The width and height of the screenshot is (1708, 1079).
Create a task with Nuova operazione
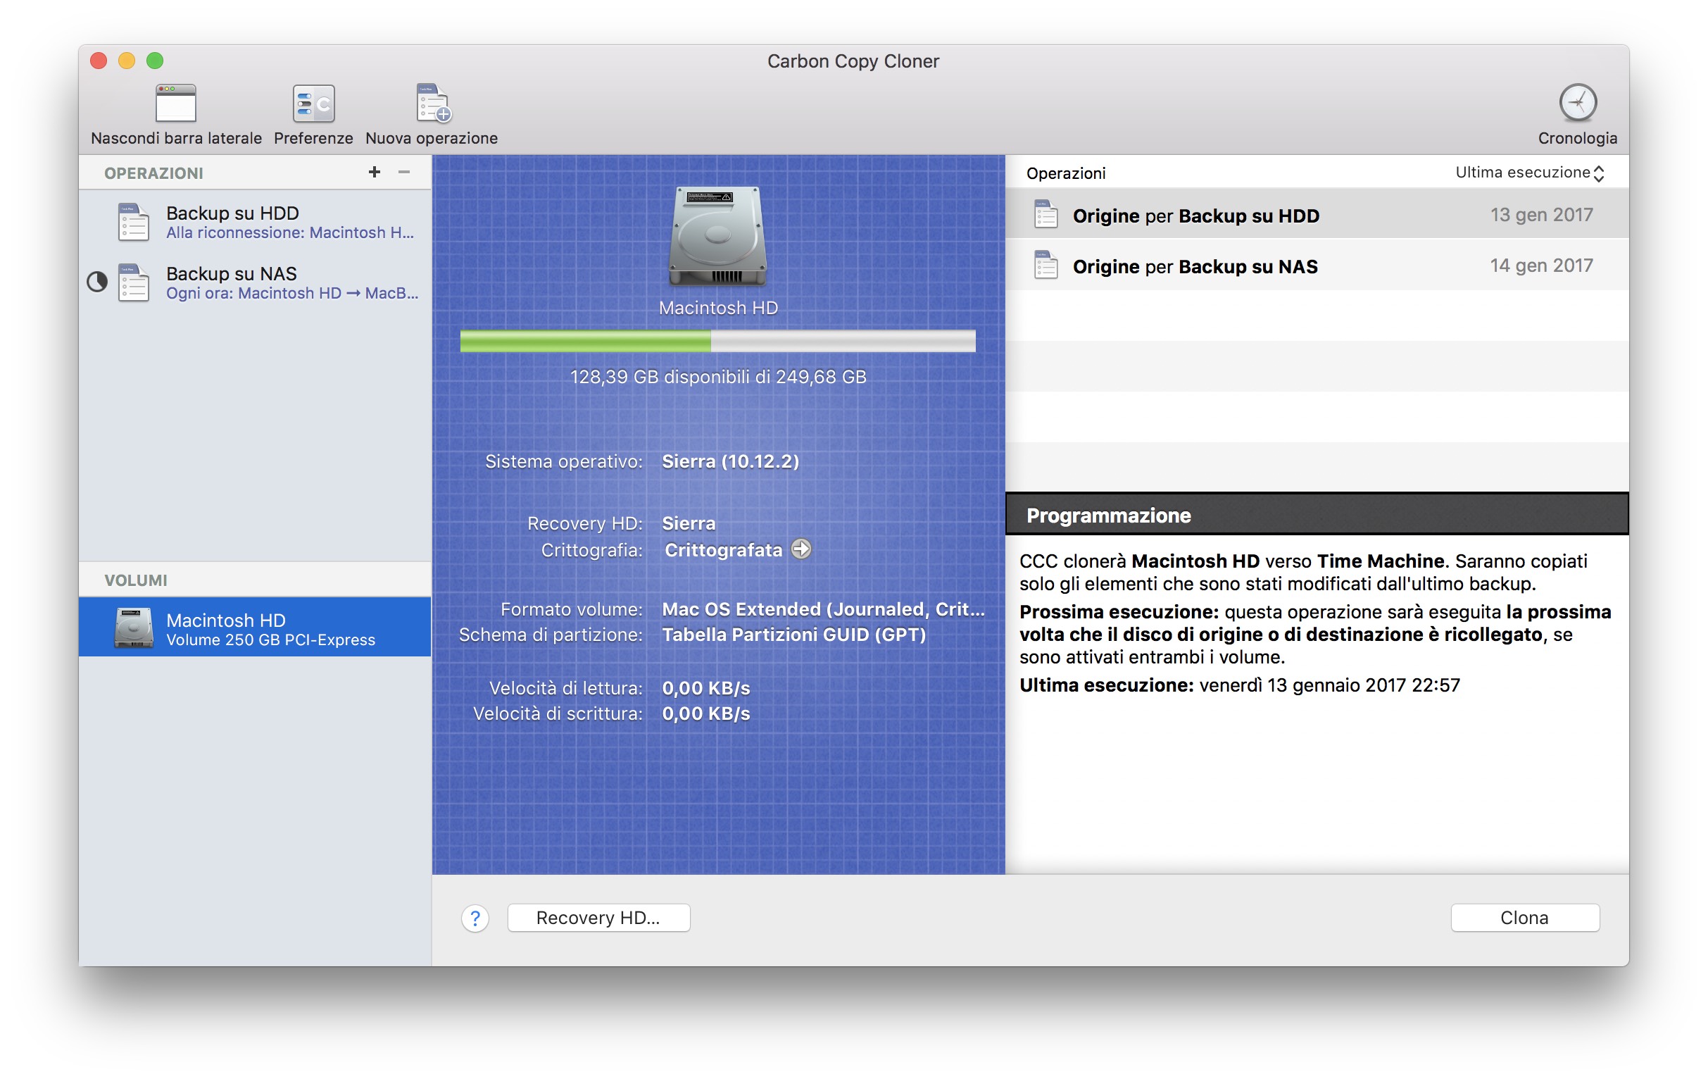tap(433, 104)
